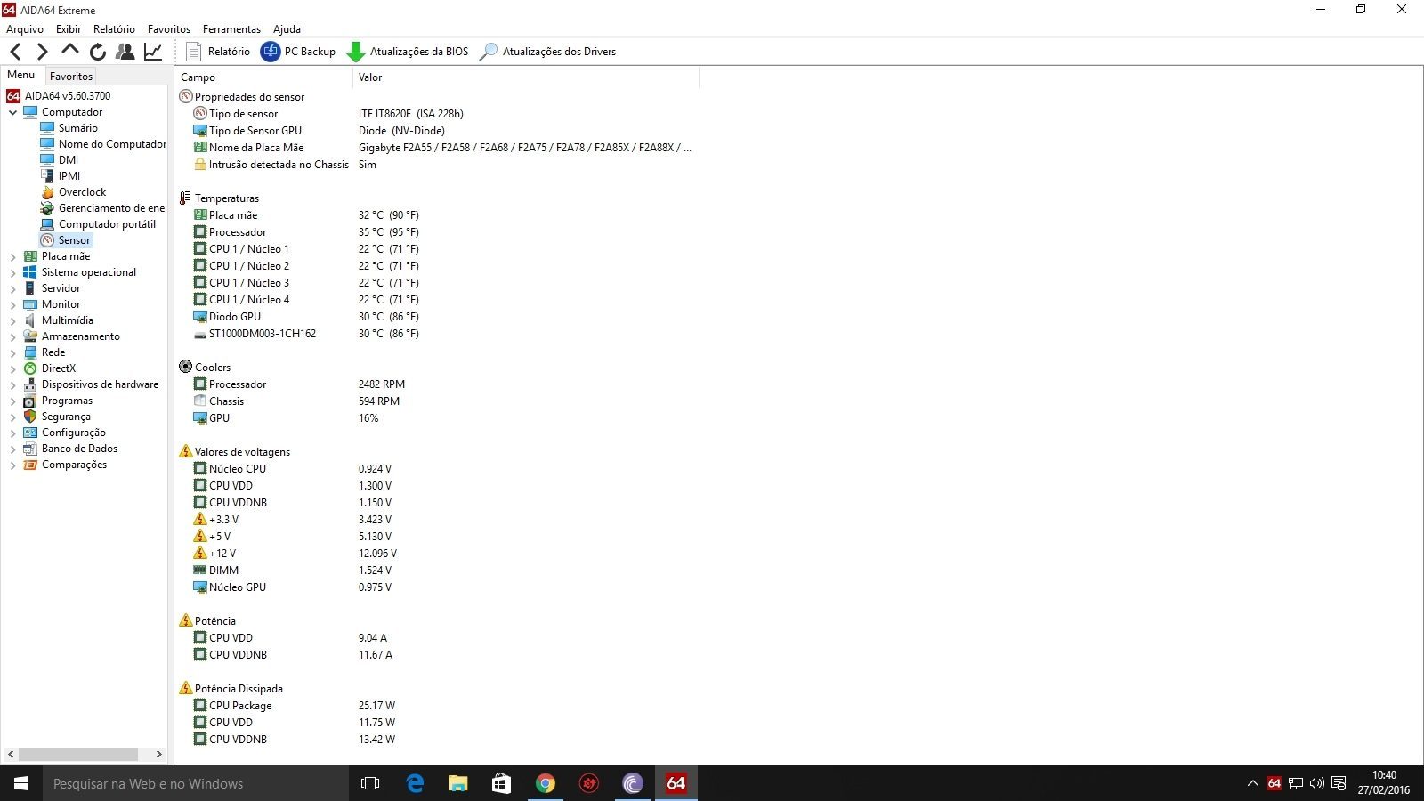Screen dimensions: 1424x801
Task: Click the AIDA64 v5.60.3700 root node
Action: pyautogui.click(x=59, y=96)
